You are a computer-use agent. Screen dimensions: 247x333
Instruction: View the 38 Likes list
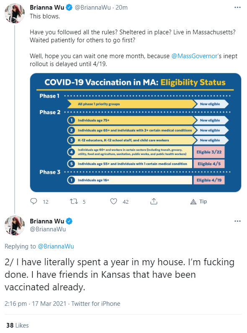18,325
